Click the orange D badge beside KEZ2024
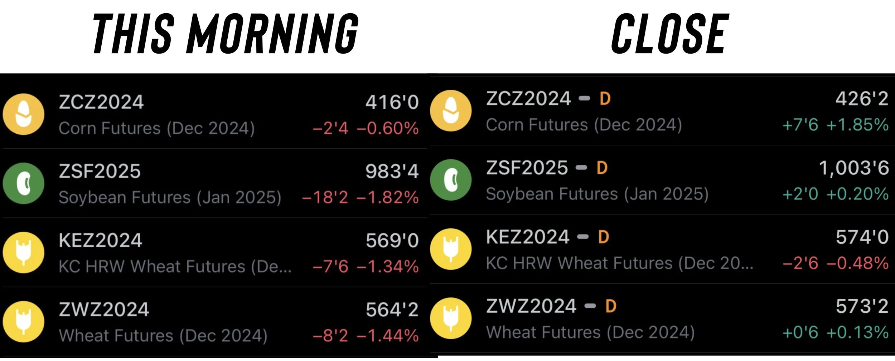 point(604,237)
